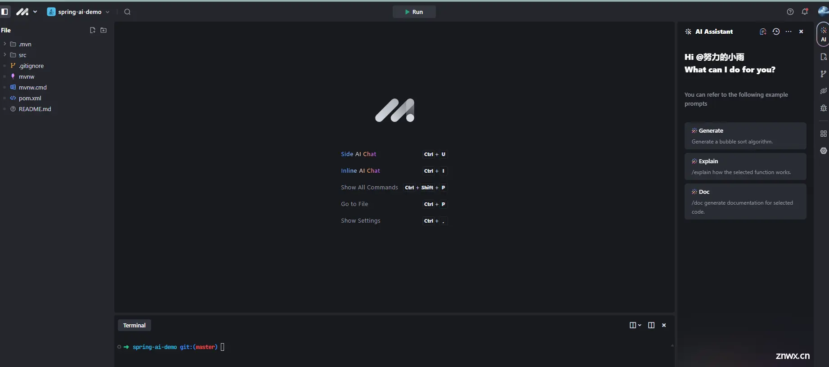This screenshot has height=367, width=829.
Task: Click Show Settings entry
Action: pyautogui.click(x=360, y=220)
